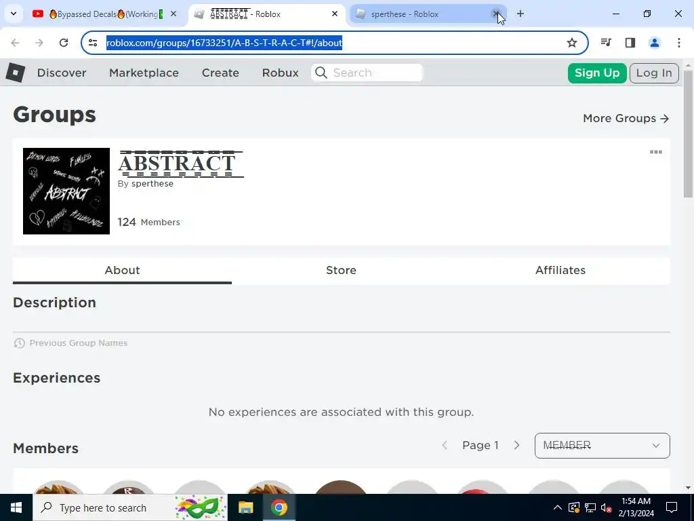Open File Explorer from the taskbar
This screenshot has width=694, height=521.
pos(245,507)
